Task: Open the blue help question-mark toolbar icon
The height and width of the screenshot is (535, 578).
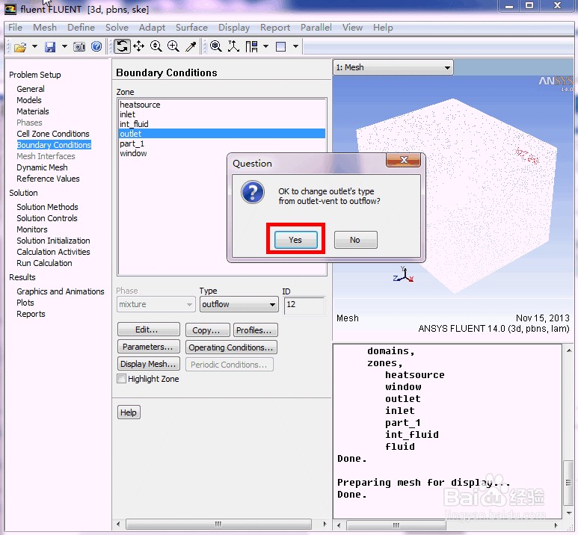Action: (96, 46)
